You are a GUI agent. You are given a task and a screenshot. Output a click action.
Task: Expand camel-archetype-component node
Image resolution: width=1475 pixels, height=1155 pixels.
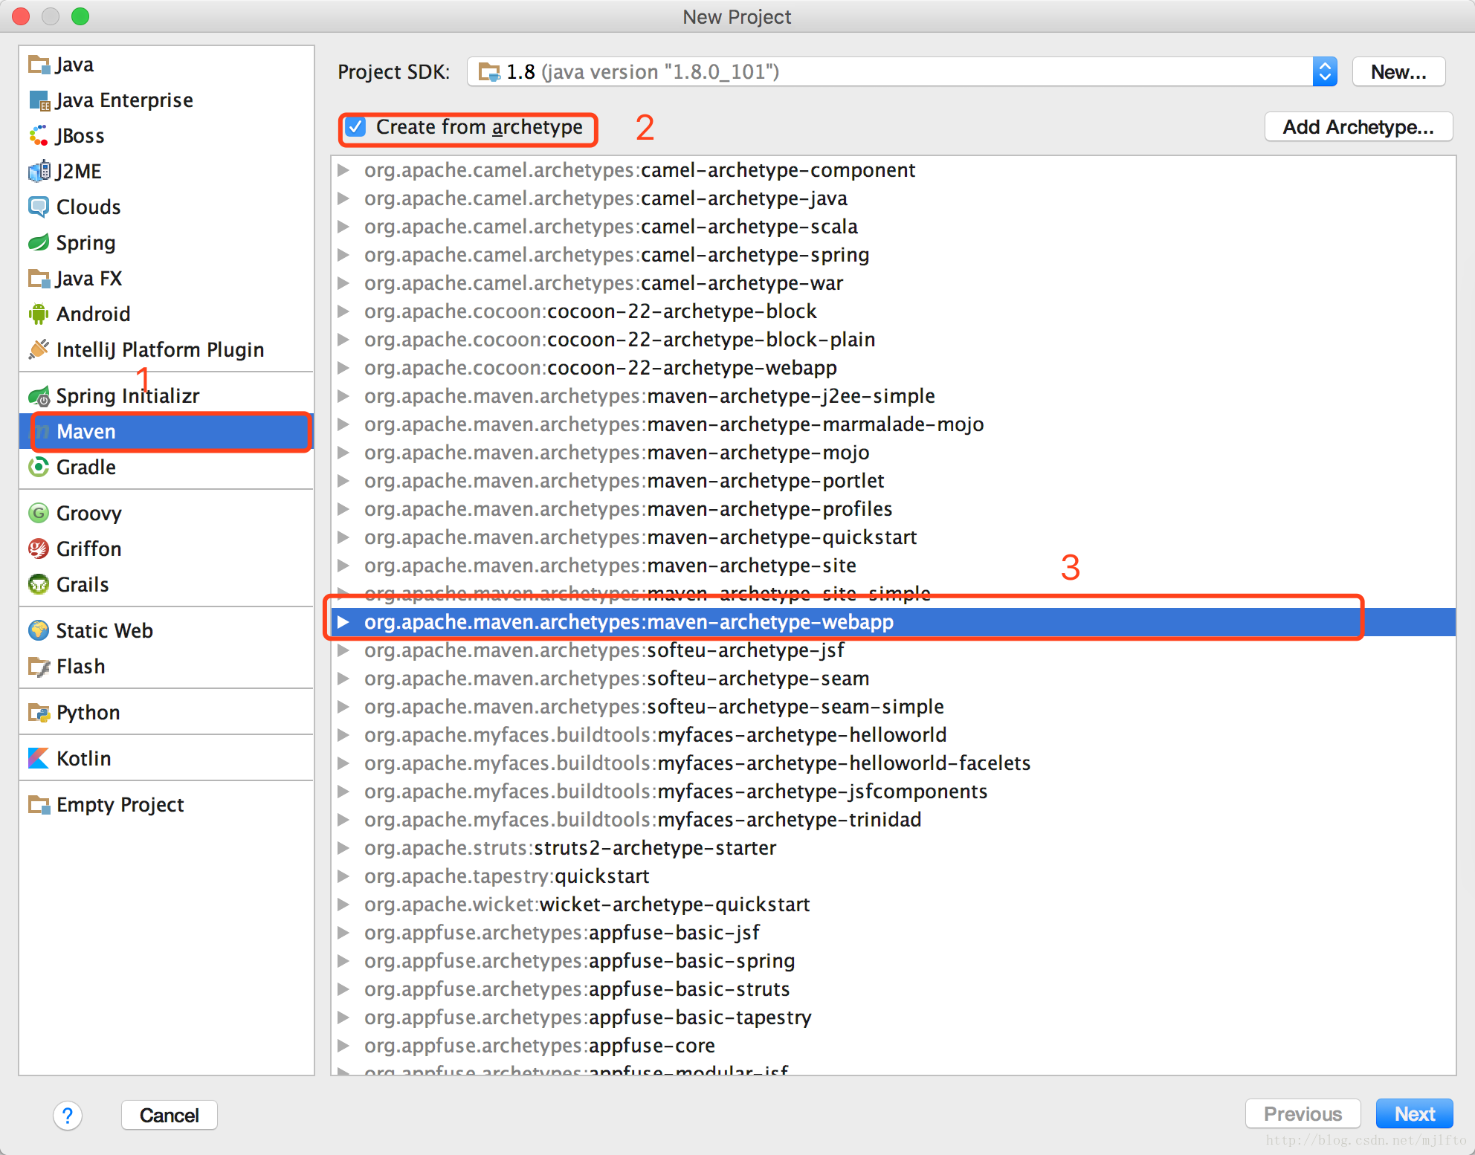[x=343, y=170]
